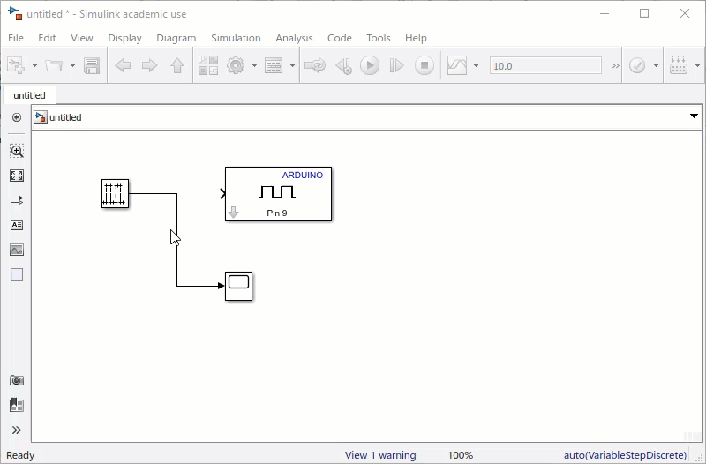Select the untitled model tab
This screenshot has height=464, width=706.
click(29, 95)
